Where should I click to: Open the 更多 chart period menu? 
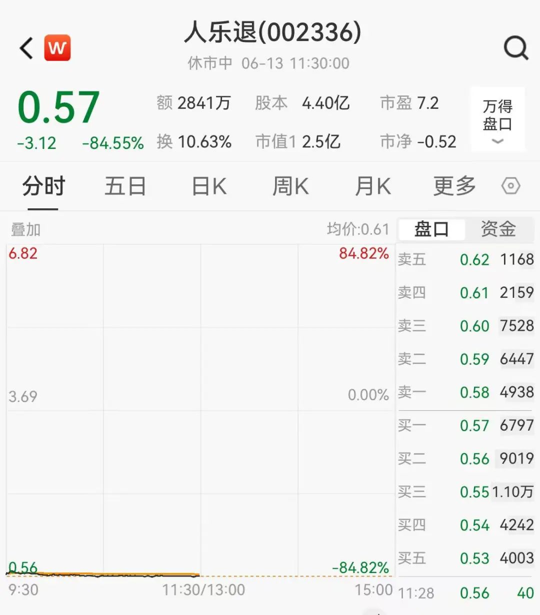tap(454, 186)
